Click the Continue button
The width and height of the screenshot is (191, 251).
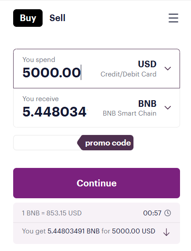point(97,183)
